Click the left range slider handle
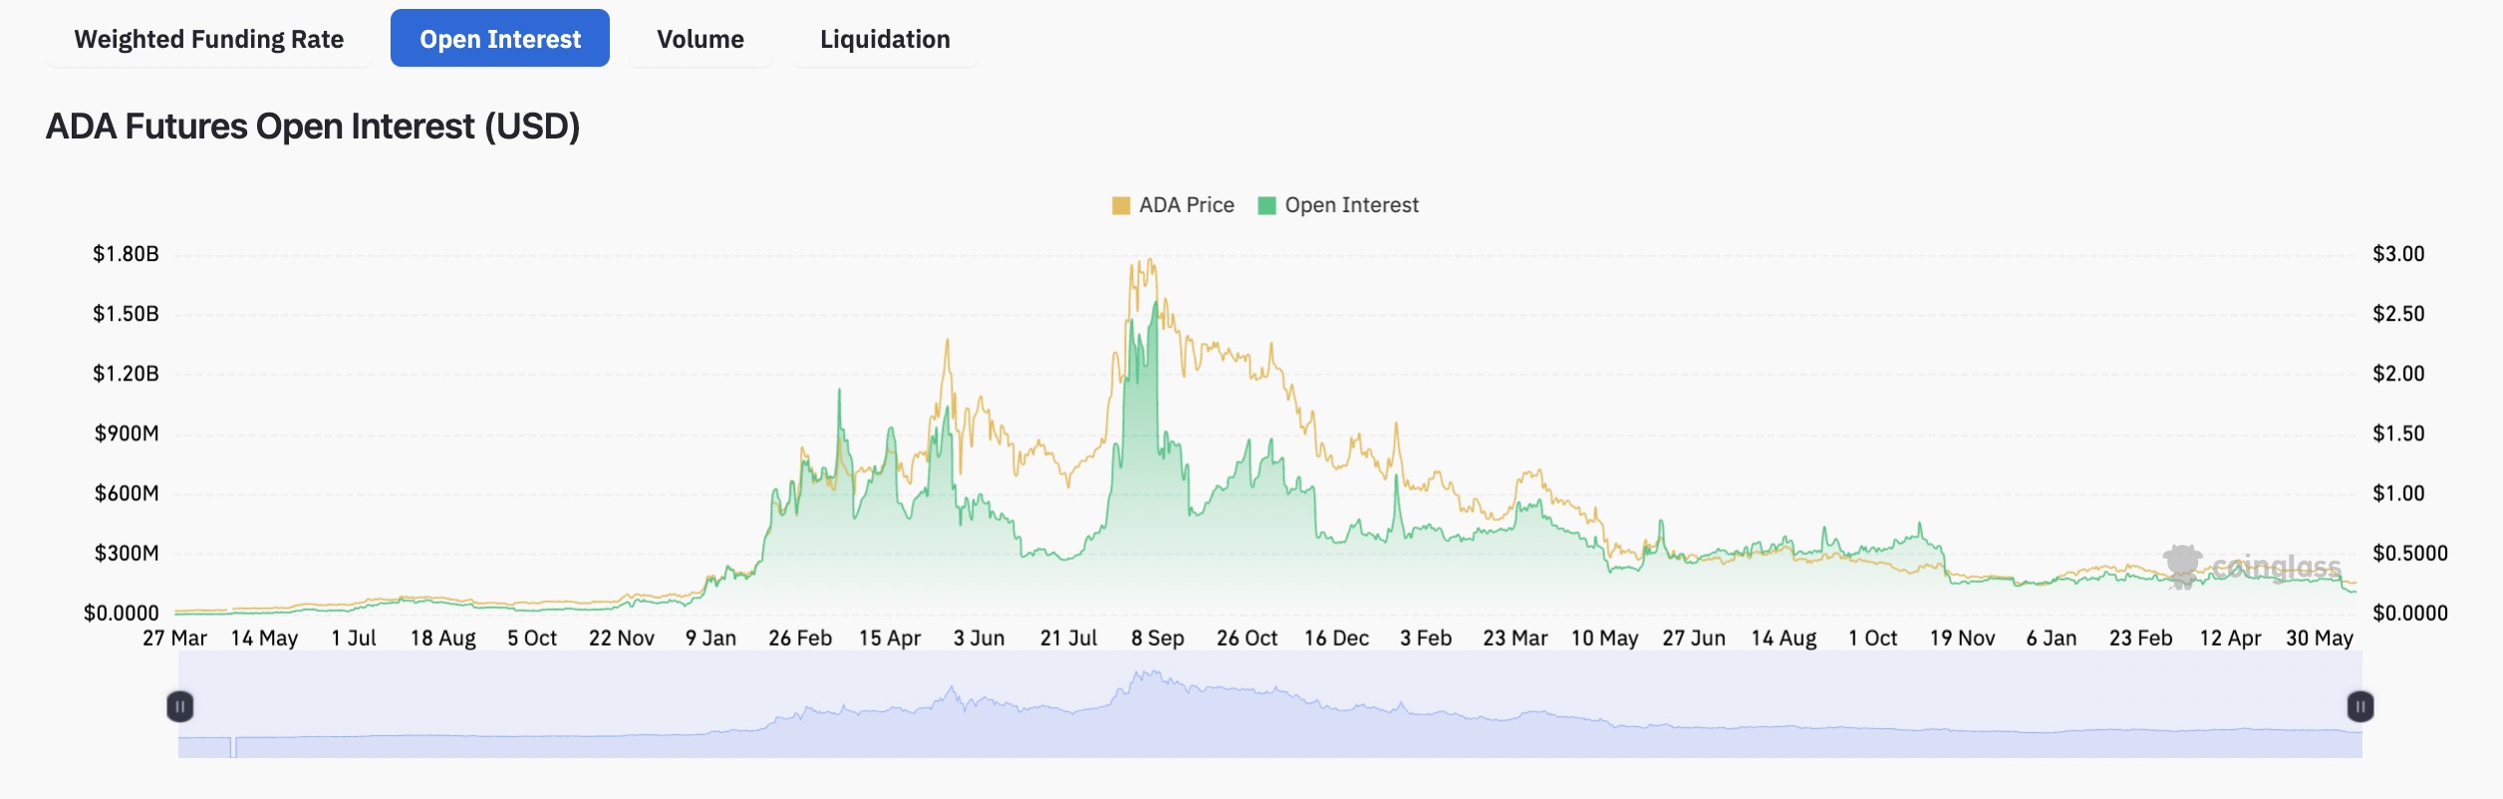Image resolution: width=2503 pixels, height=799 pixels. (x=179, y=706)
